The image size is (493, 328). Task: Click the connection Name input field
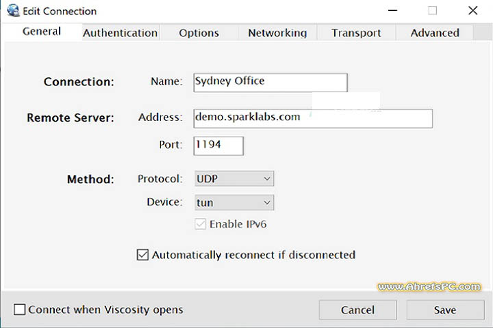270,82
